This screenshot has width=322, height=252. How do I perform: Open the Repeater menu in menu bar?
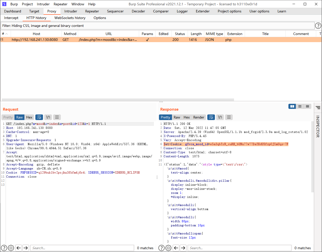(61, 4)
